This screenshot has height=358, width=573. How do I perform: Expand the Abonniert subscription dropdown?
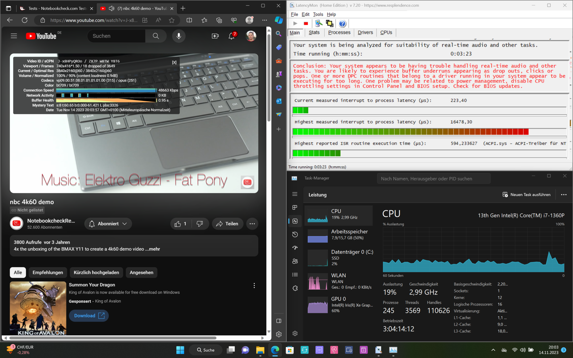[108, 224]
